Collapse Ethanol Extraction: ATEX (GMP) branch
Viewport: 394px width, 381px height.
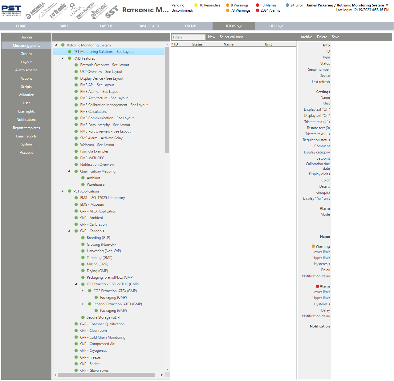(x=83, y=304)
